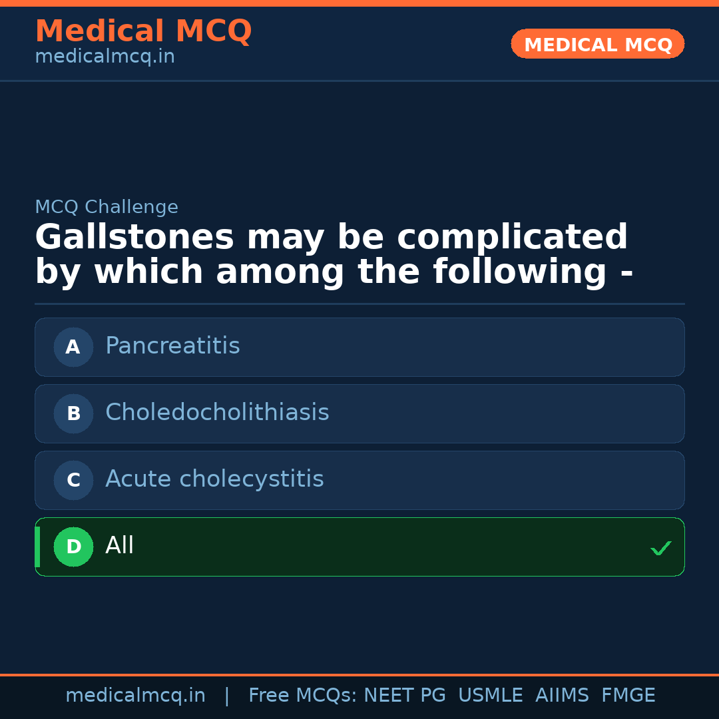Open the Medical MCQ header title
The height and width of the screenshot is (719, 719).
(x=143, y=31)
